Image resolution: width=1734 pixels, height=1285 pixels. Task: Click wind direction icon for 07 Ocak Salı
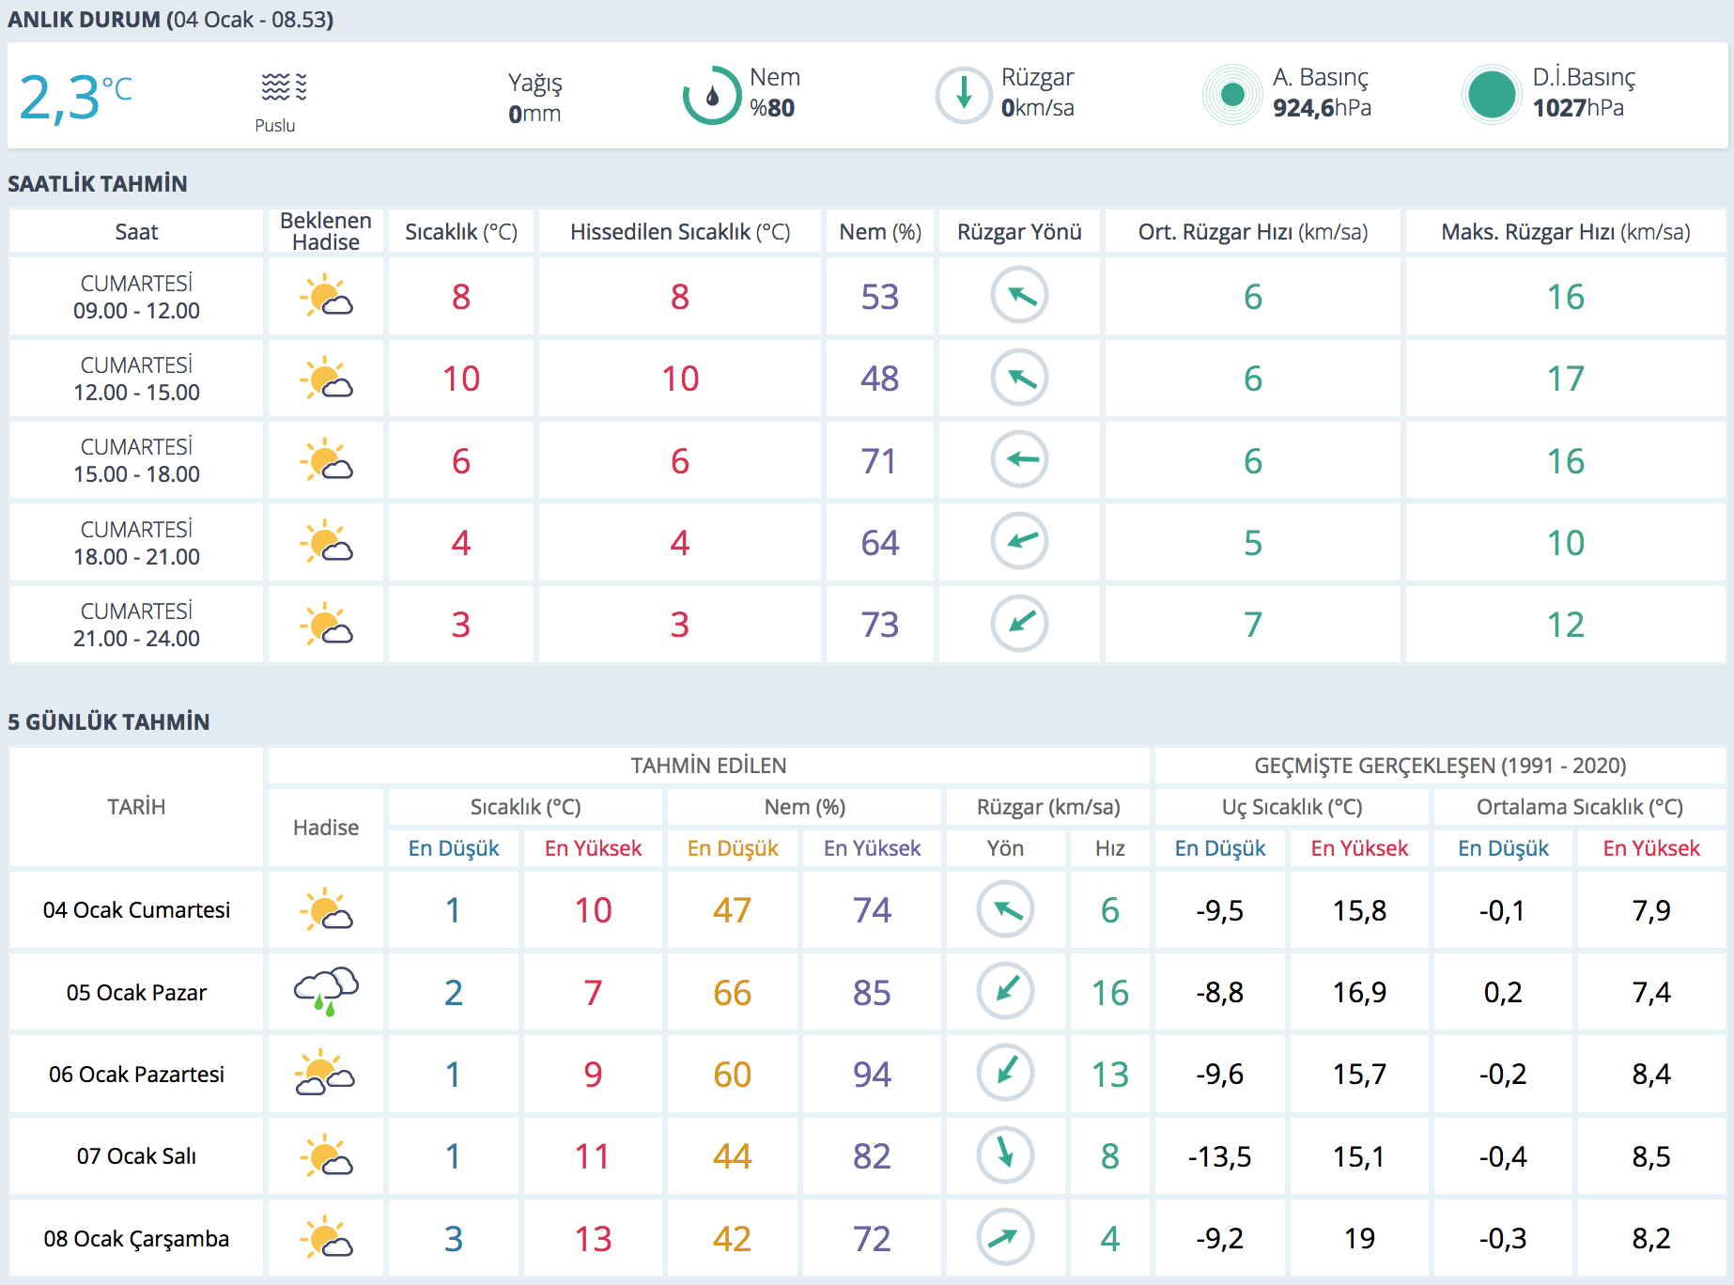point(1005,1154)
